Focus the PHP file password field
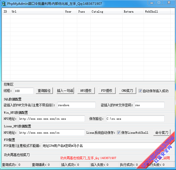Image resolution: width=176 pixels, height=170 pixels. point(150,105)
